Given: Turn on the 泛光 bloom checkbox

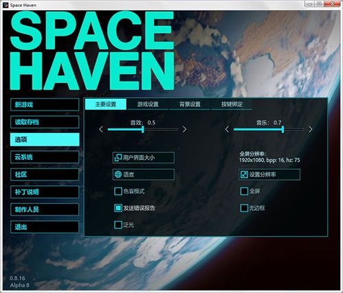Looking at the screenshot, I should click(118, 225).
